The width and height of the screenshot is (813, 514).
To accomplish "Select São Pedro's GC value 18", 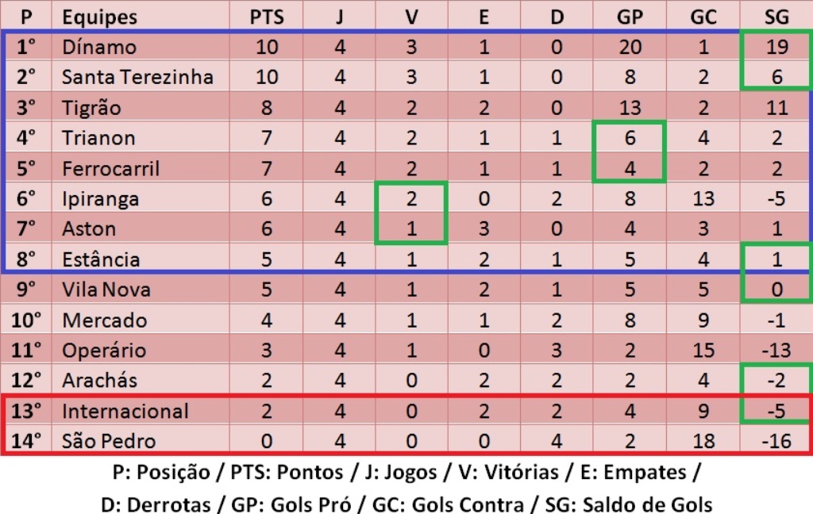I will (x=703, y=441).
